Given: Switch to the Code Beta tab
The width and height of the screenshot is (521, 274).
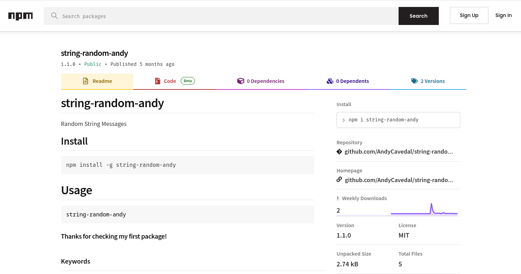Looking at the screenshot, I should [x=170, y=81].
